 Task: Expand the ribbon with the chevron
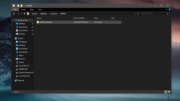coord(166,10)
